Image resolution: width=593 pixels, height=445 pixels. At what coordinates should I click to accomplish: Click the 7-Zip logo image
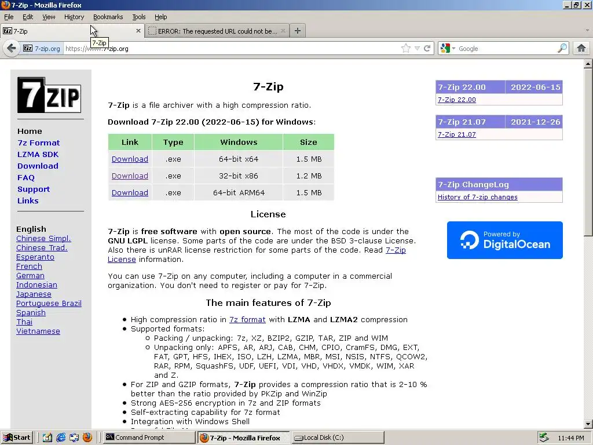coord(49,95)
